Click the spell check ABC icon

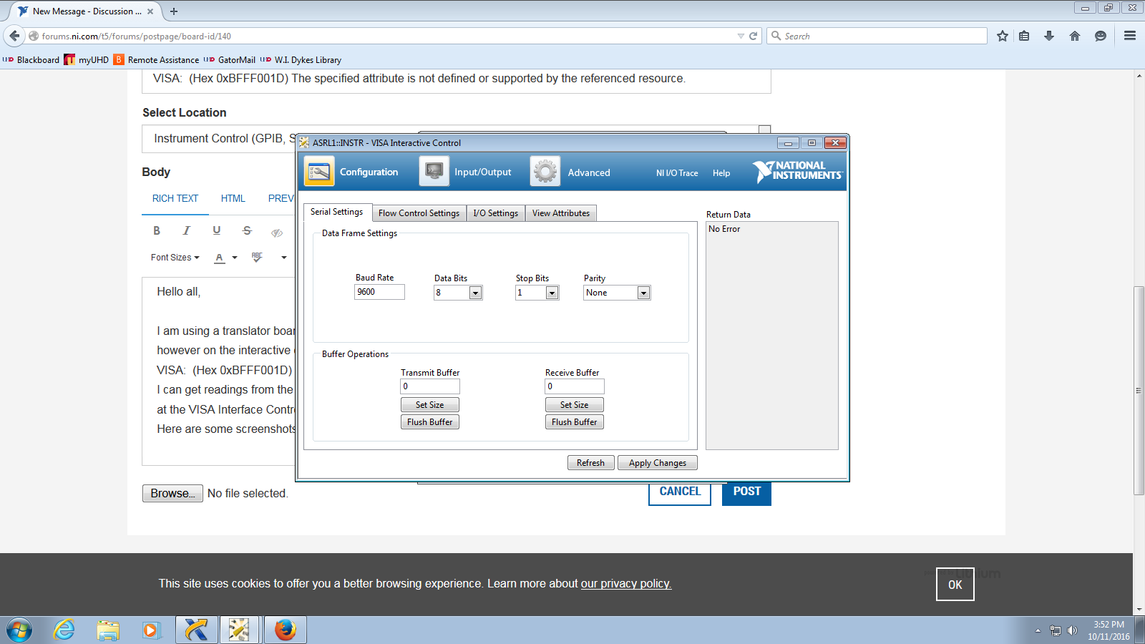click(x=257, y=257)
